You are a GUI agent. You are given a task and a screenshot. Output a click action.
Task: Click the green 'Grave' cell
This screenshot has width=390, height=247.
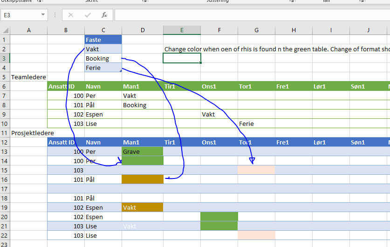(x=143, y=152)
